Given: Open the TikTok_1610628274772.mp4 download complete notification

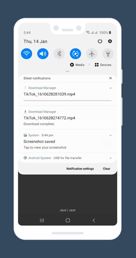Looking at the screenshot, I should point(68,118).
